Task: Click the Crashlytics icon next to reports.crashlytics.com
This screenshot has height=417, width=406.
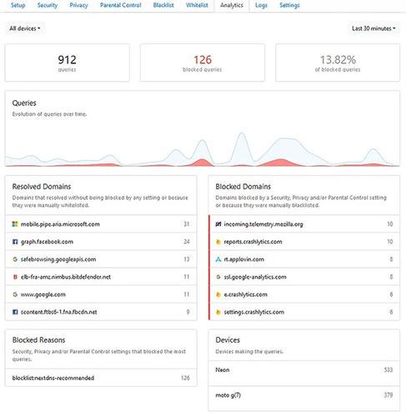Action: (x=218, y=242)
